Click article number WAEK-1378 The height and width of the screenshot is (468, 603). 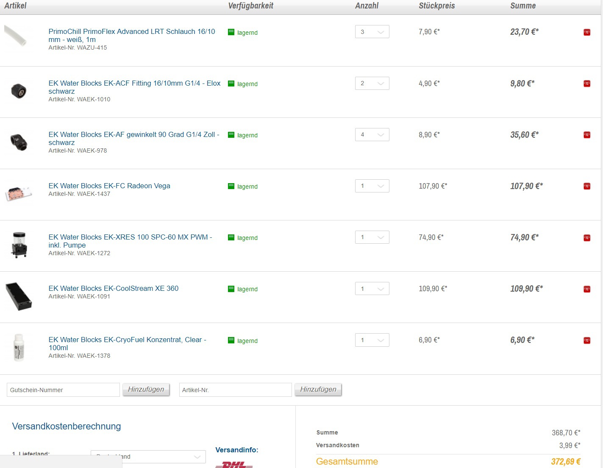[94, 356]
